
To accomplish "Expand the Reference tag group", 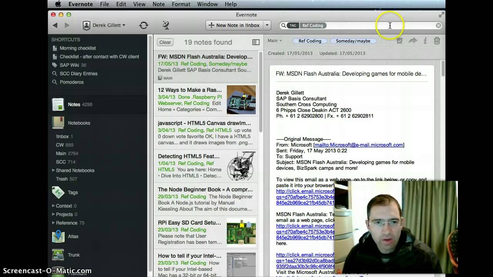I will tap(54, 223).
